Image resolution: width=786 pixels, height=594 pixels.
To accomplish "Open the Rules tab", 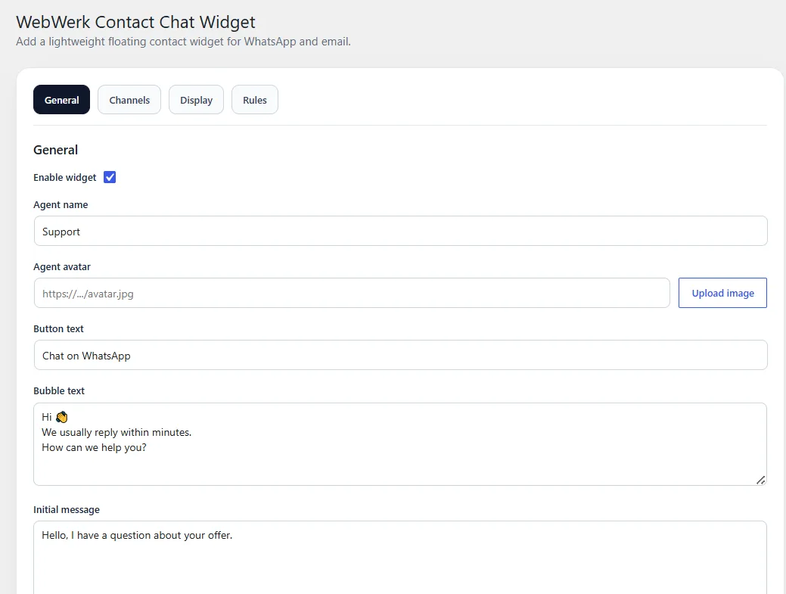I will tap(255, 100).
